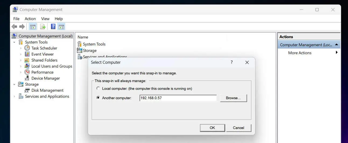Maximize the Computer Management window
The width and height of the screenshot is (348, 143).
click(317, 10)
